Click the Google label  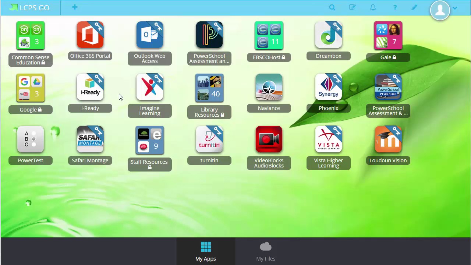click(x=31, y=110)
